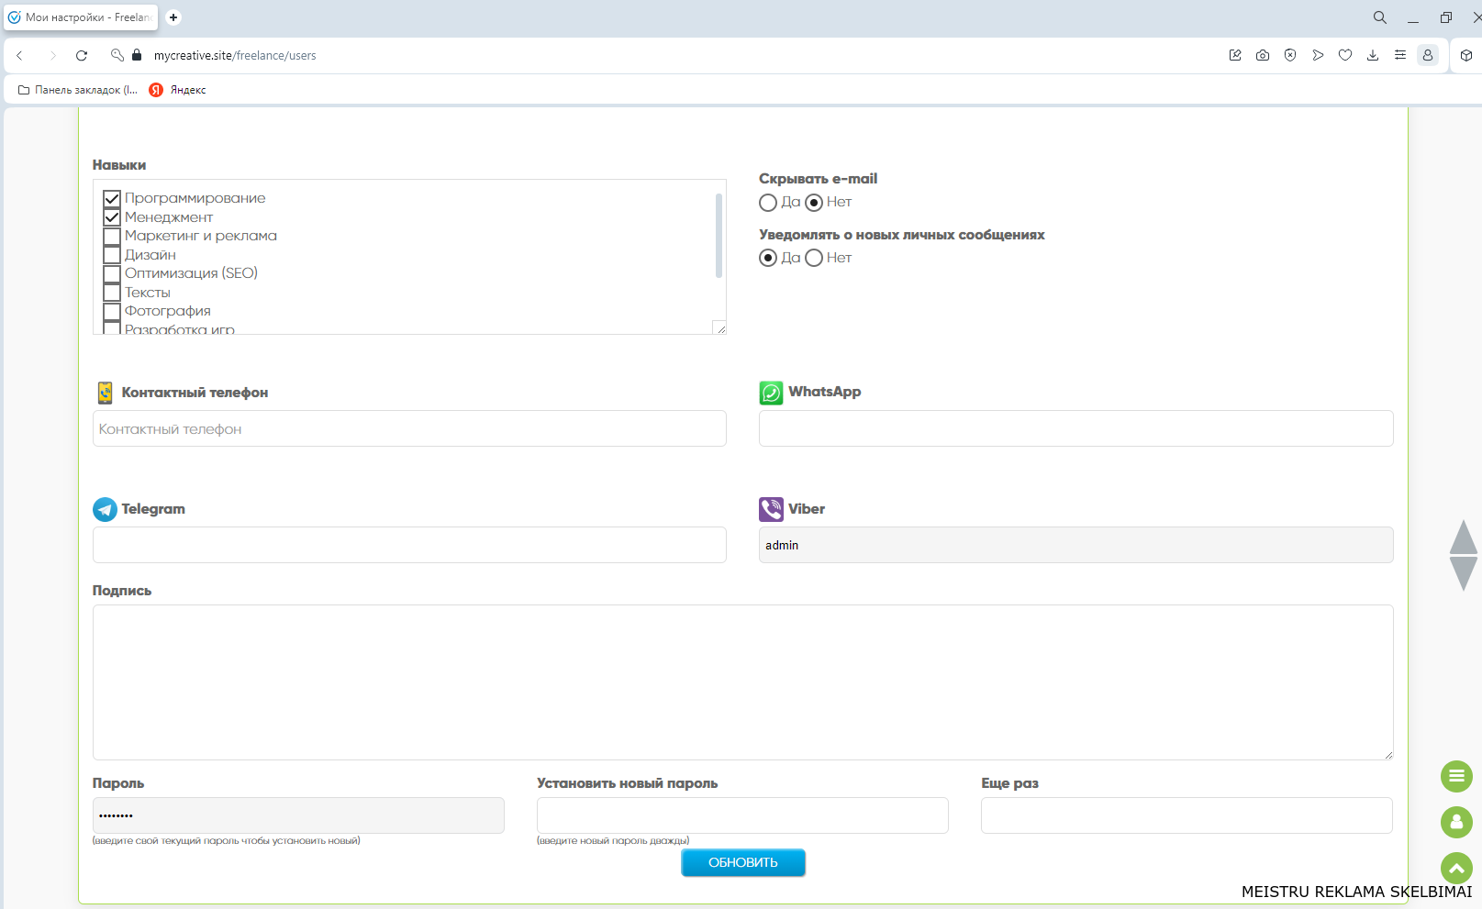1482x909 pixels.
Task: Click the cube extensions icon
Action: 1466,55
